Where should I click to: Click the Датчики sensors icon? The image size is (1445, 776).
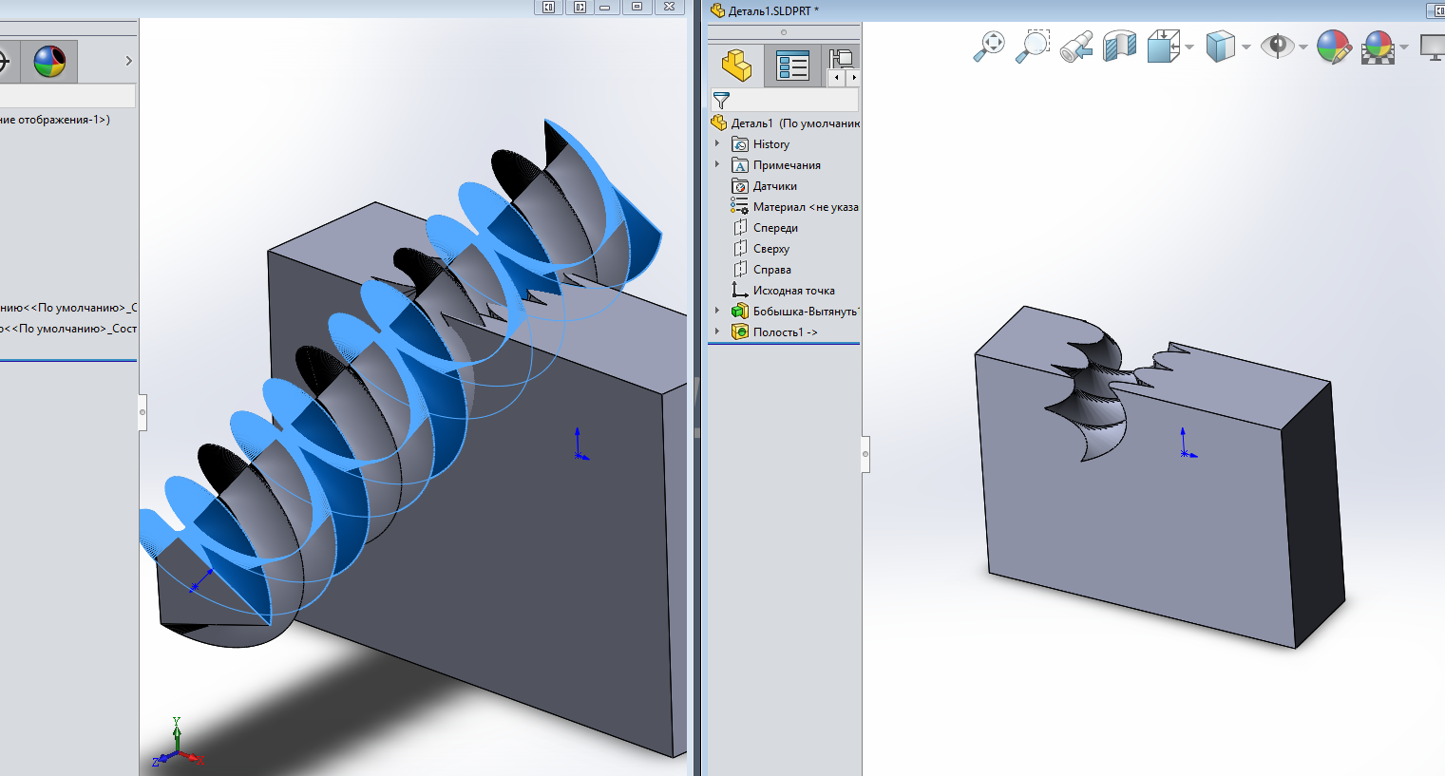pyautogui.click(x=740, y=186)
